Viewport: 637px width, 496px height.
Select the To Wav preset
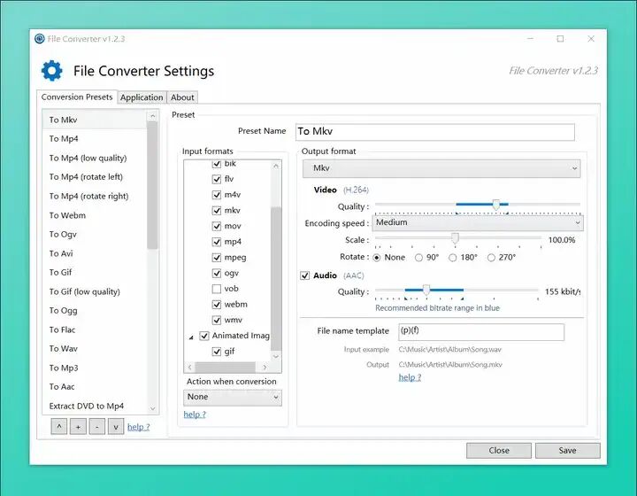[x=95, y=349]
